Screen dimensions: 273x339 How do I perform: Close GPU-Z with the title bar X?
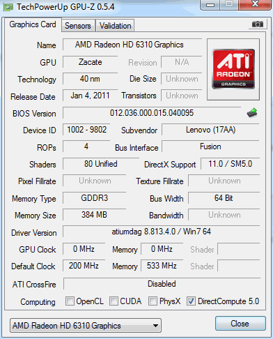click(x=255, y=4)
